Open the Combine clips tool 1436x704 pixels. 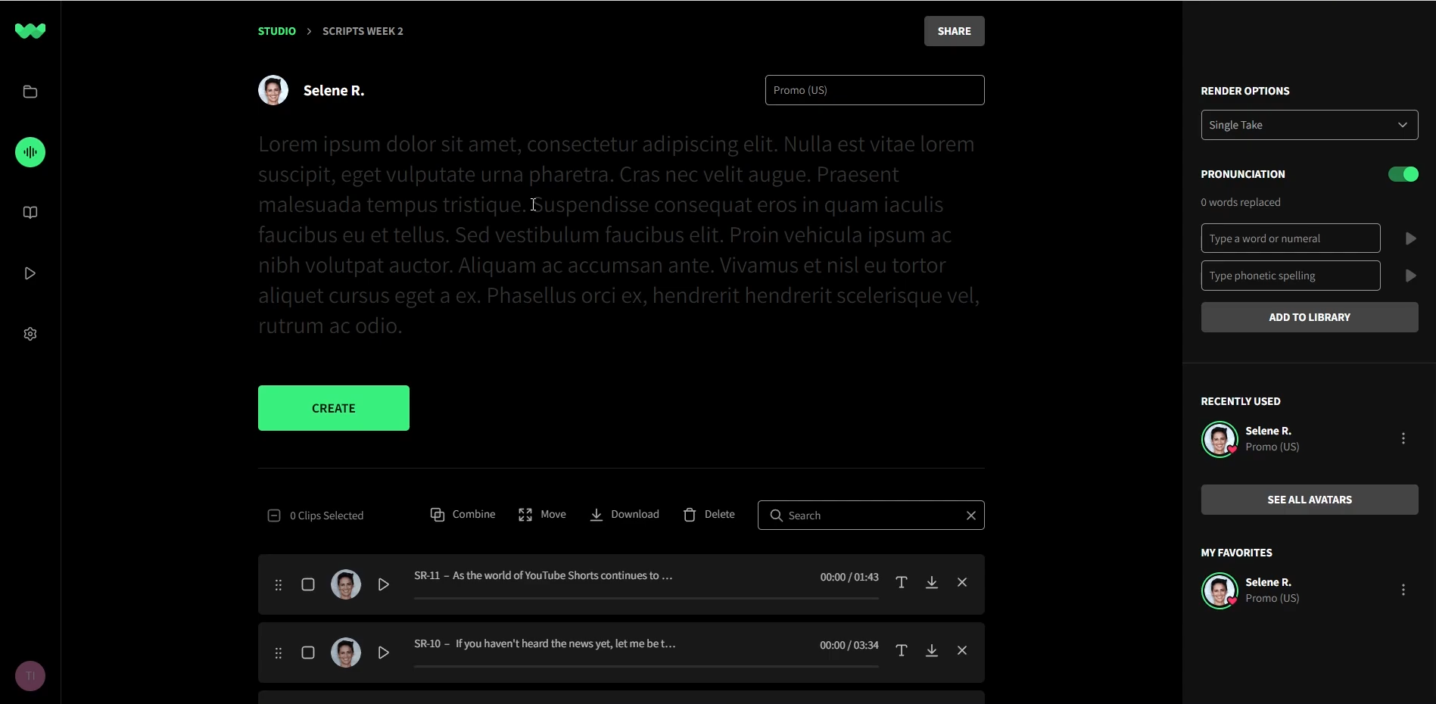coord(462,514)
